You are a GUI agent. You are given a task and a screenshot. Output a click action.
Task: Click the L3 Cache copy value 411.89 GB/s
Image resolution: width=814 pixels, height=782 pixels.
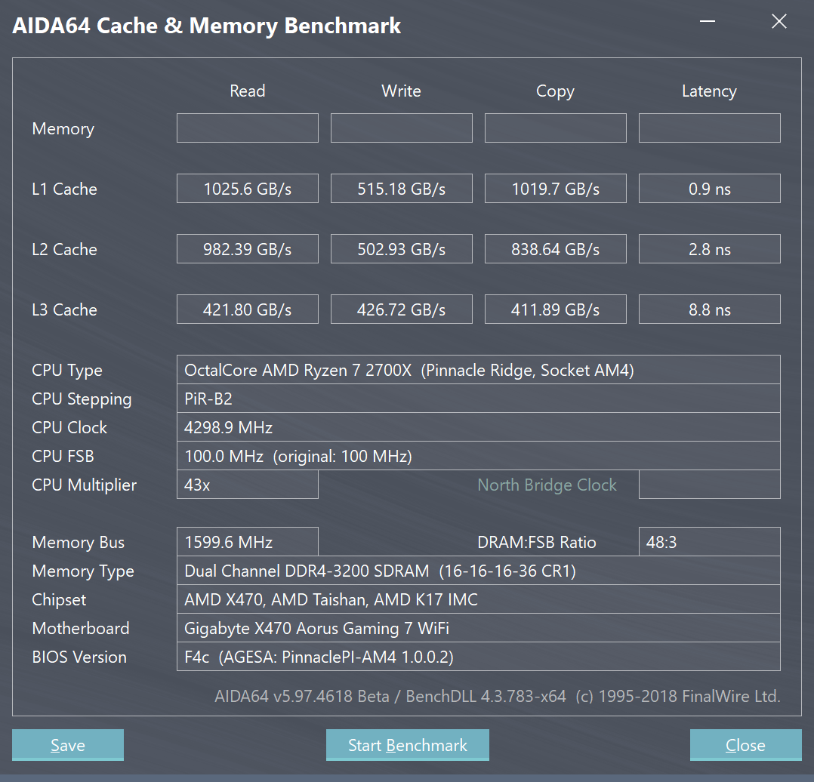click(x=556, y=309)
